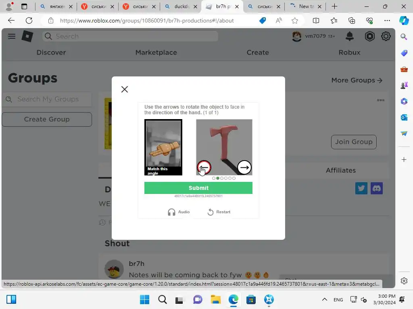Open the group's Twitter link
The height and width of the screenshot is (309, 413).
point(361,188)
